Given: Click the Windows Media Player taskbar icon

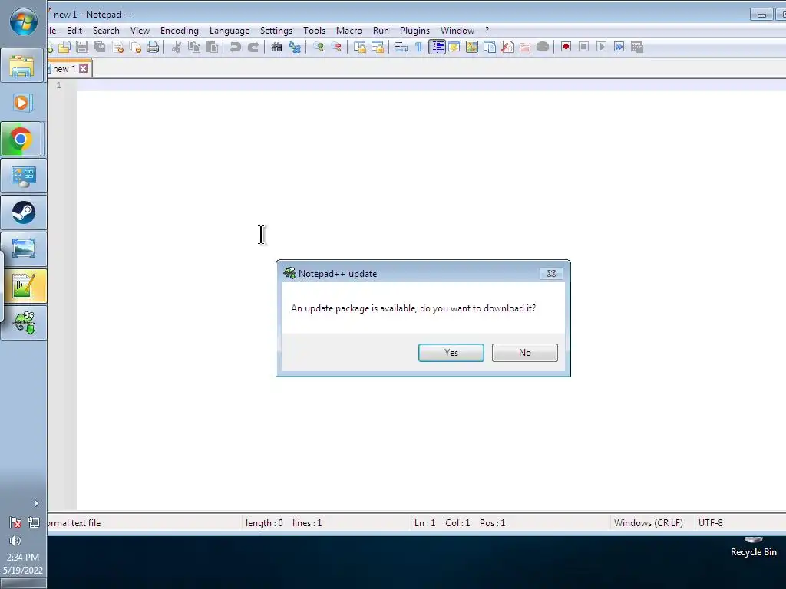Looking at the screenshot, I should pyautogui.click(x=22, y=103).
